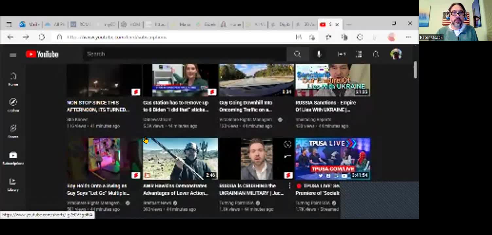Click Watch Later clock on RUSSIA Is CRUSHING thumbnail
Screen dimensions: 492x235
point(288,144)
